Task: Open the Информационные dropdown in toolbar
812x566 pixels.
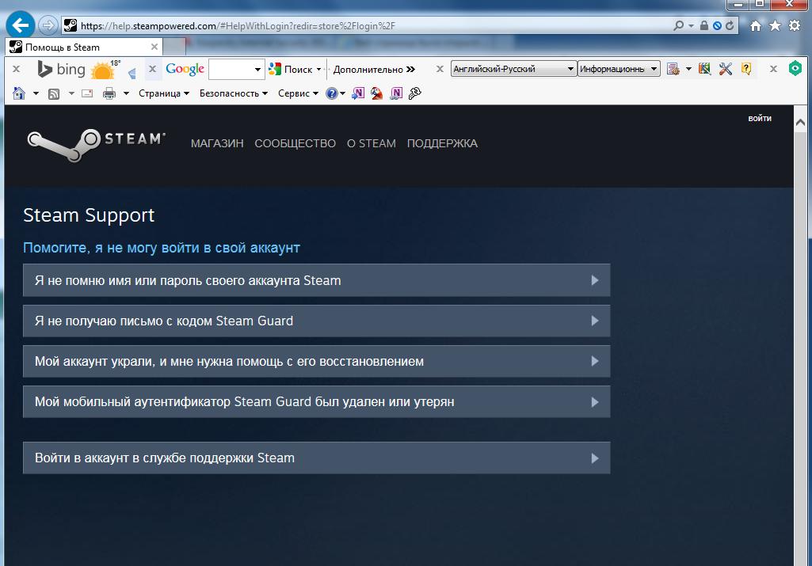Action: point(619,69)
